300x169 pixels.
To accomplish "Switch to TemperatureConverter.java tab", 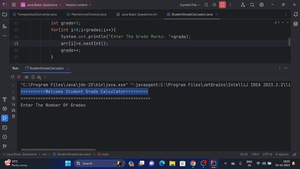I will pos(35,15).
